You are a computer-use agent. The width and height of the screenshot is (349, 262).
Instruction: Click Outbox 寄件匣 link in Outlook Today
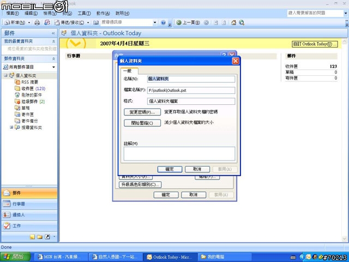click(x=291, y=78)
